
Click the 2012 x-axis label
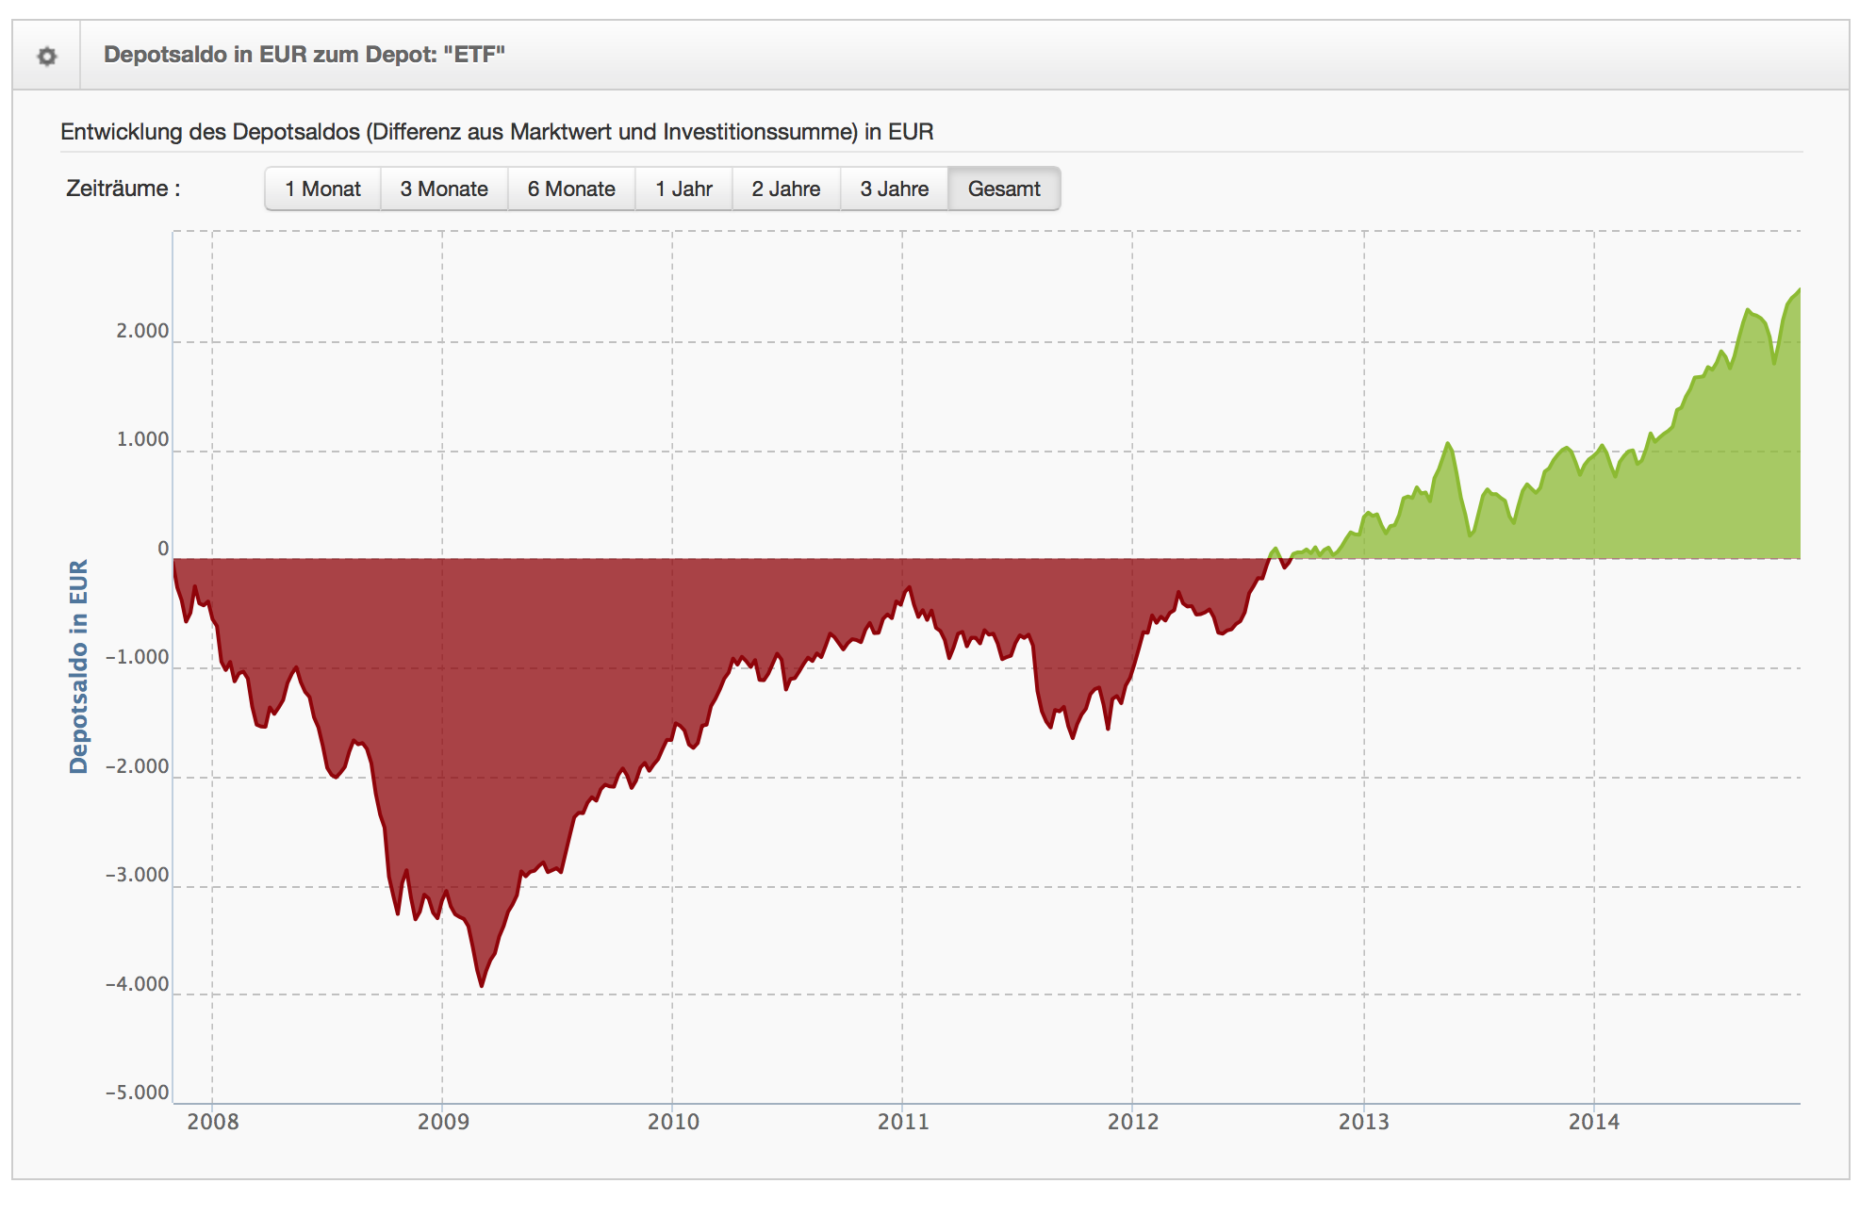pyautogui.click(x=1133, y=1122)
